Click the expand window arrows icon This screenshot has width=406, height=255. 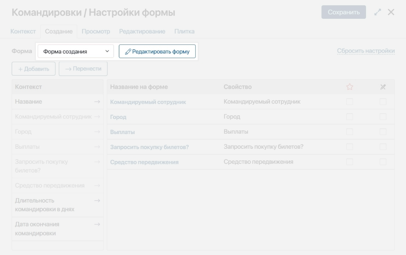tap(378, 12)
